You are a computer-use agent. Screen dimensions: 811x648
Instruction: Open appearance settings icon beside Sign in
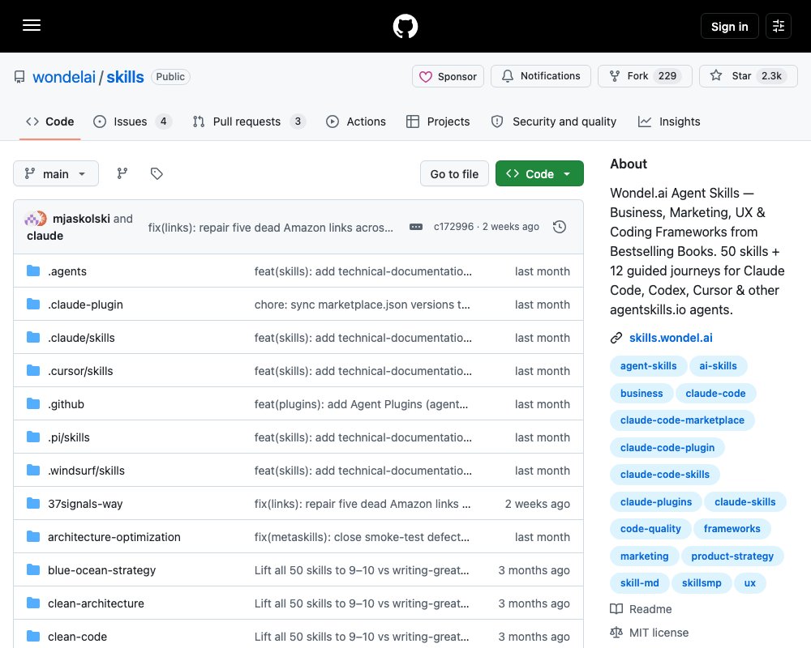point(779,26)
